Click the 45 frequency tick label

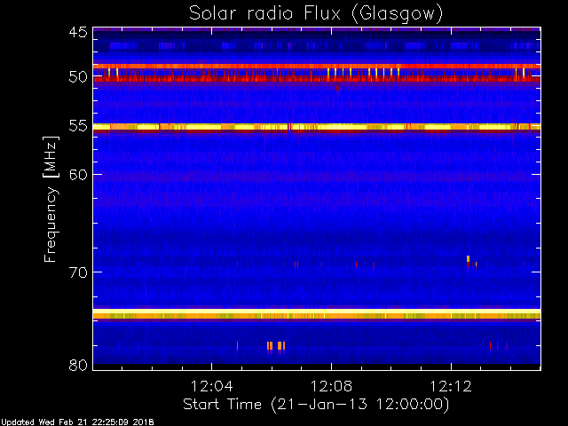coord(78,32)
